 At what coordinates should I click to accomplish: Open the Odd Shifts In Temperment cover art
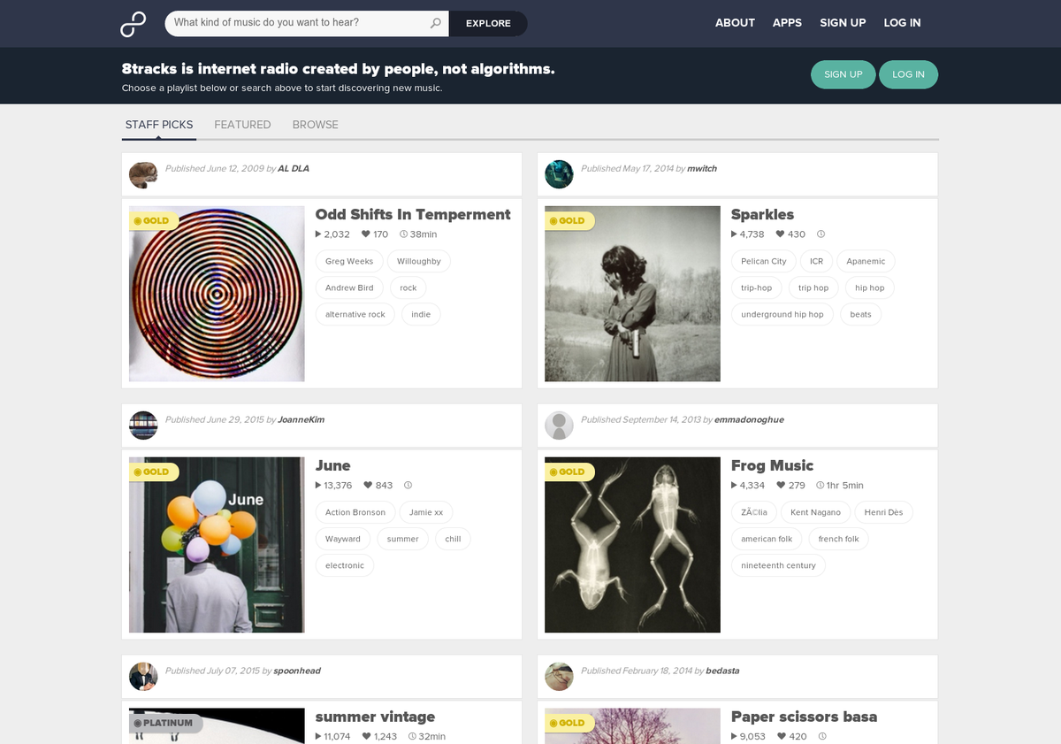click(217, 294)
